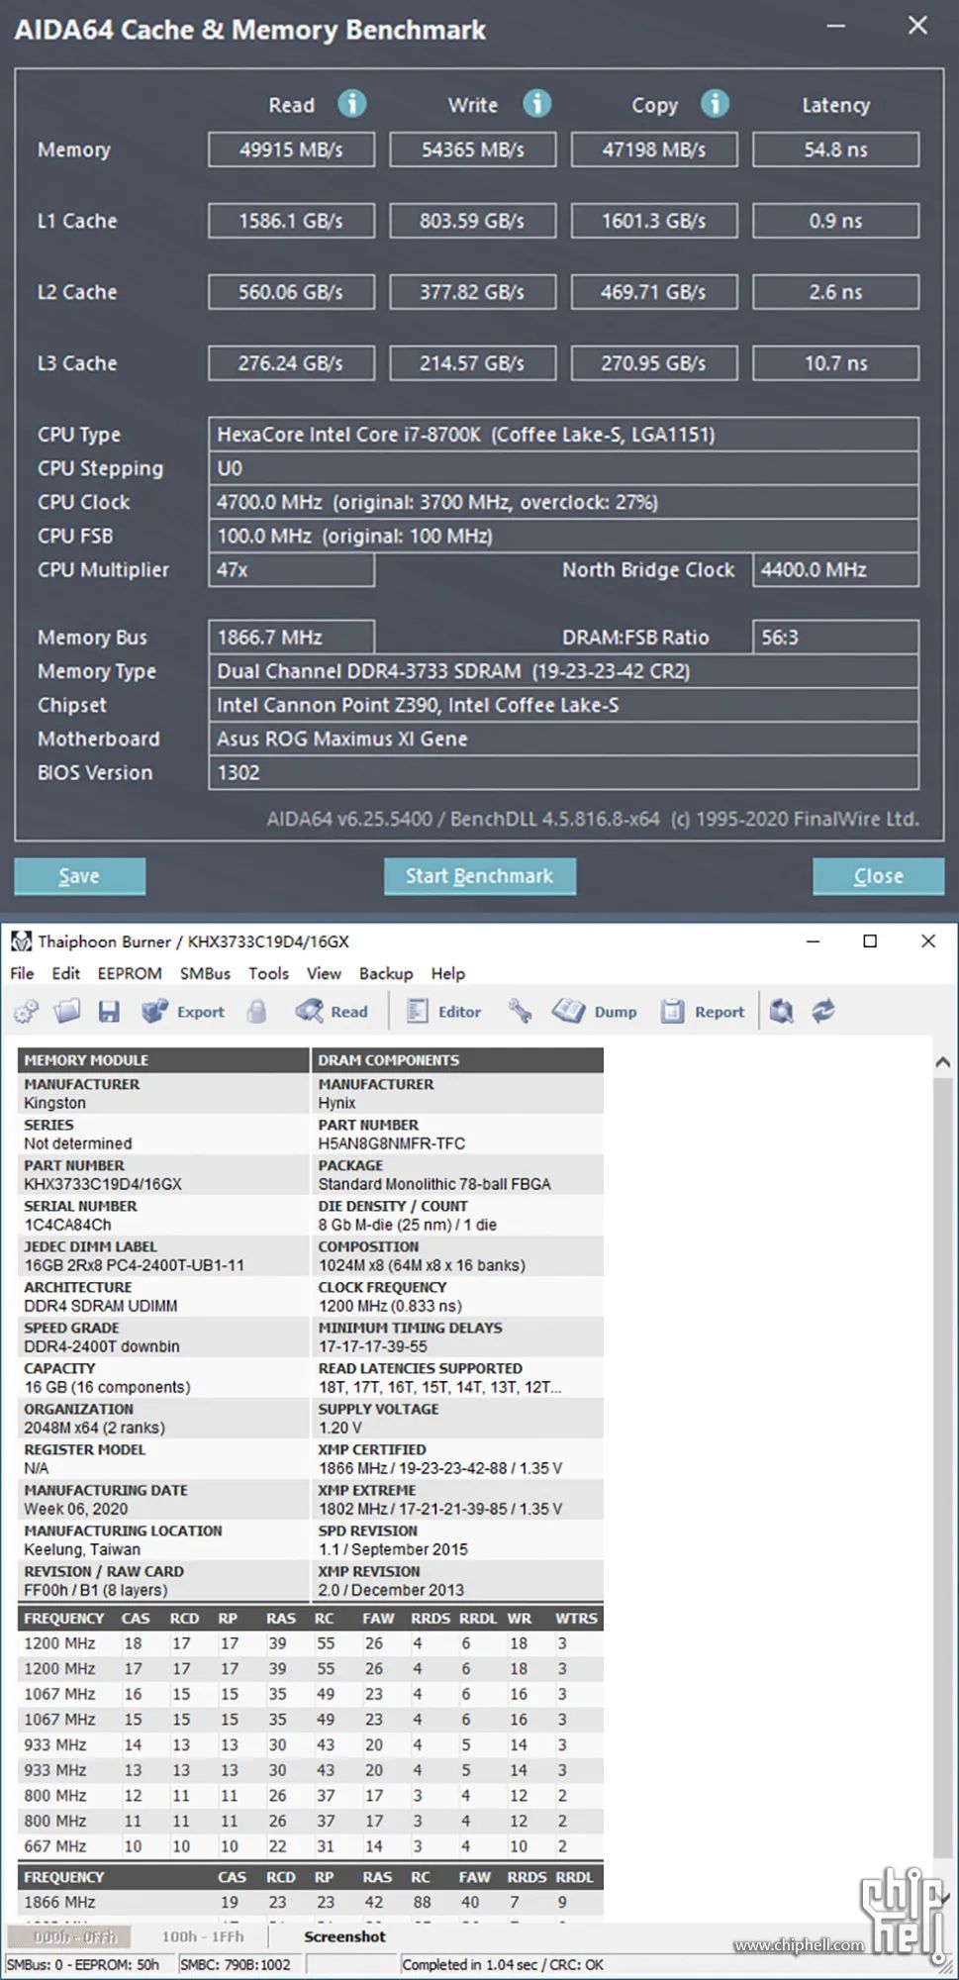Click the Memory Read value 49915 MB/s
The image size is (959, 1980).
click(x=291, y=149)
